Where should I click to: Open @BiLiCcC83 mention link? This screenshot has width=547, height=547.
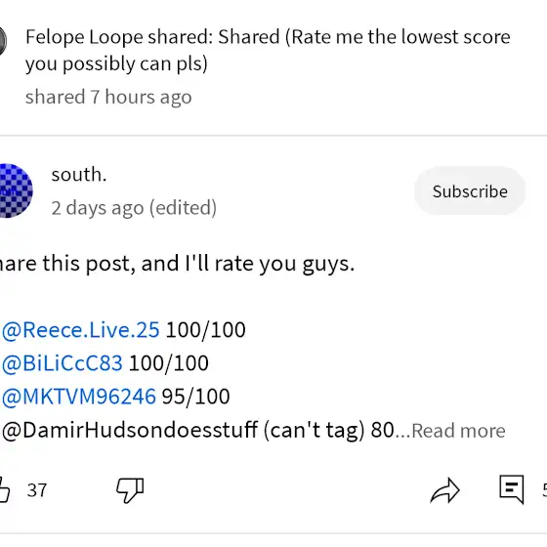pyautogui.click(x=63, y=363)
